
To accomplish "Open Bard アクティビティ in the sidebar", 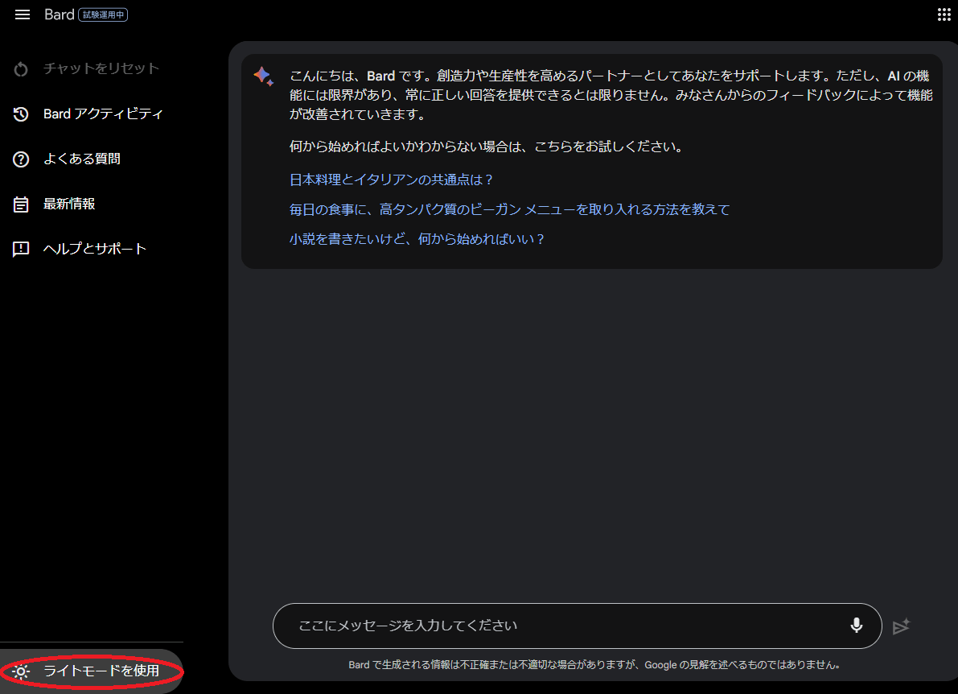I will tap(103, 114).
